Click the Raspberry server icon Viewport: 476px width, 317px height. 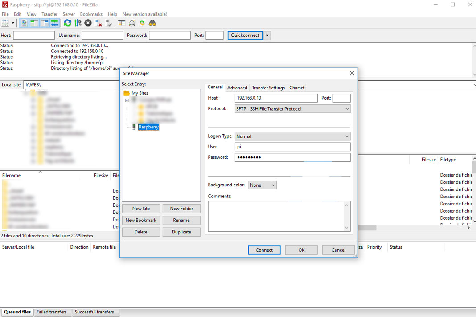pos(134,127)
